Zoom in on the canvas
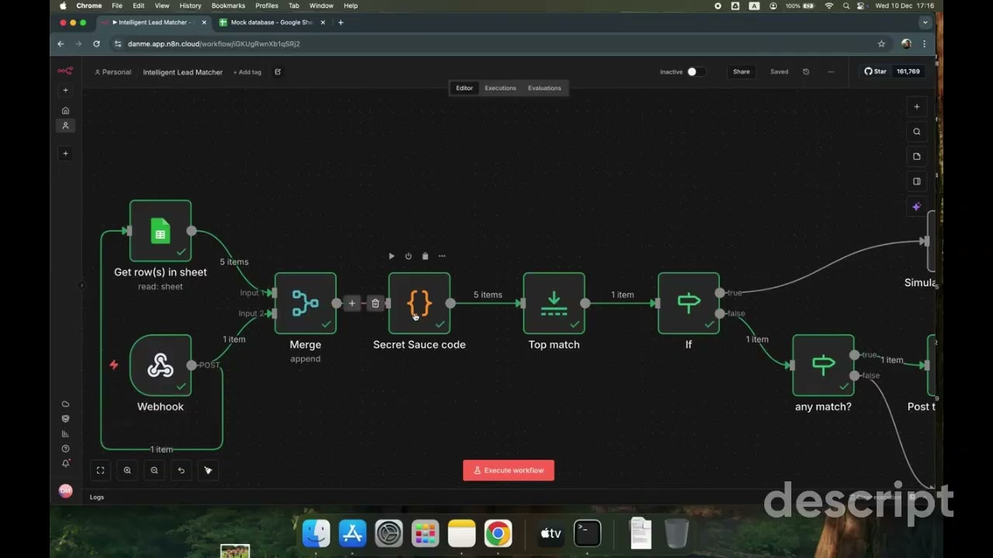993x558 pixels. (x=127, y=470)
